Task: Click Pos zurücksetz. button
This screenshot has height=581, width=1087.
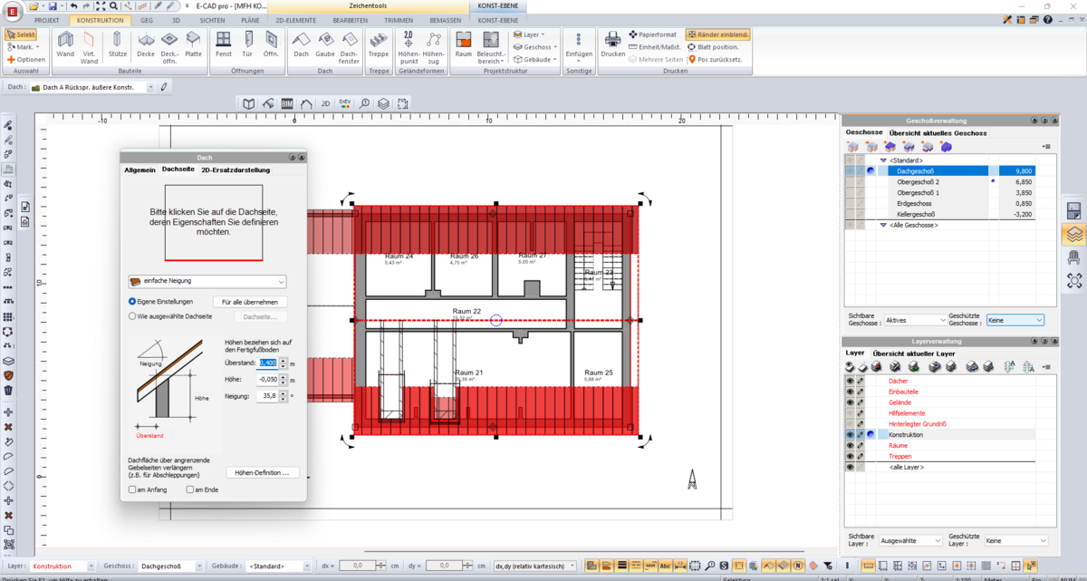Action: point(715,59)
